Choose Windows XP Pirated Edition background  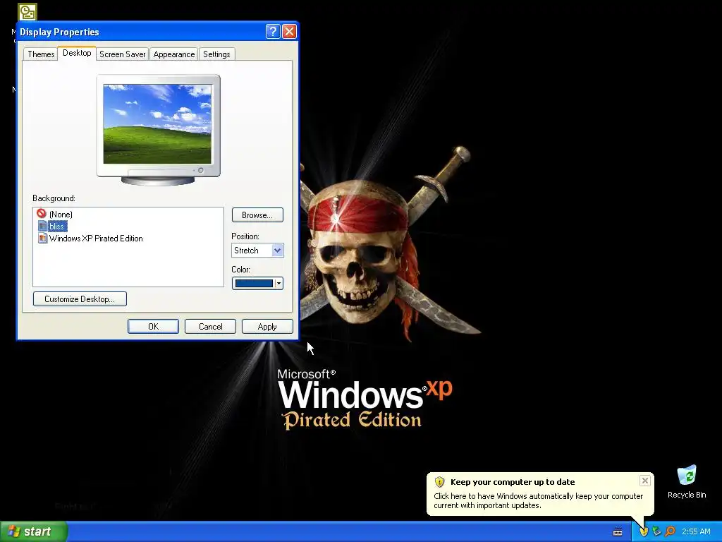[96, 239]
